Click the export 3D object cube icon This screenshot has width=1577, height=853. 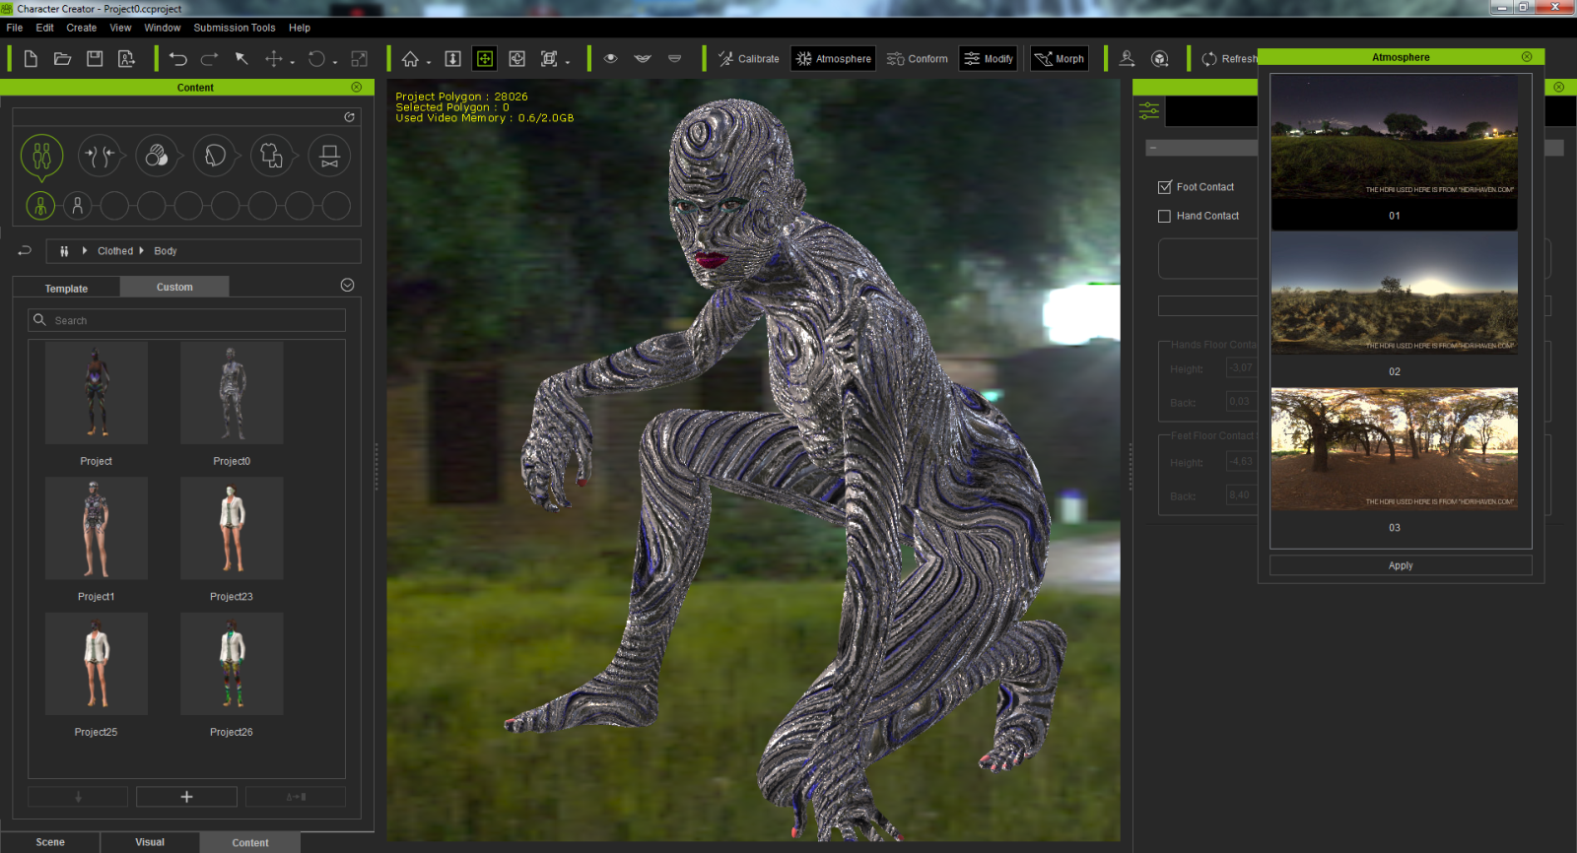click(1160, 59)
